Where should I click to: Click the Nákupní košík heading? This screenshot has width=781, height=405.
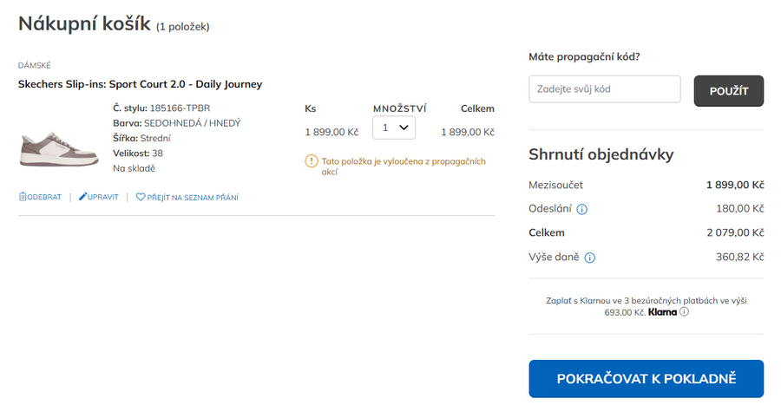click(84, 23)
